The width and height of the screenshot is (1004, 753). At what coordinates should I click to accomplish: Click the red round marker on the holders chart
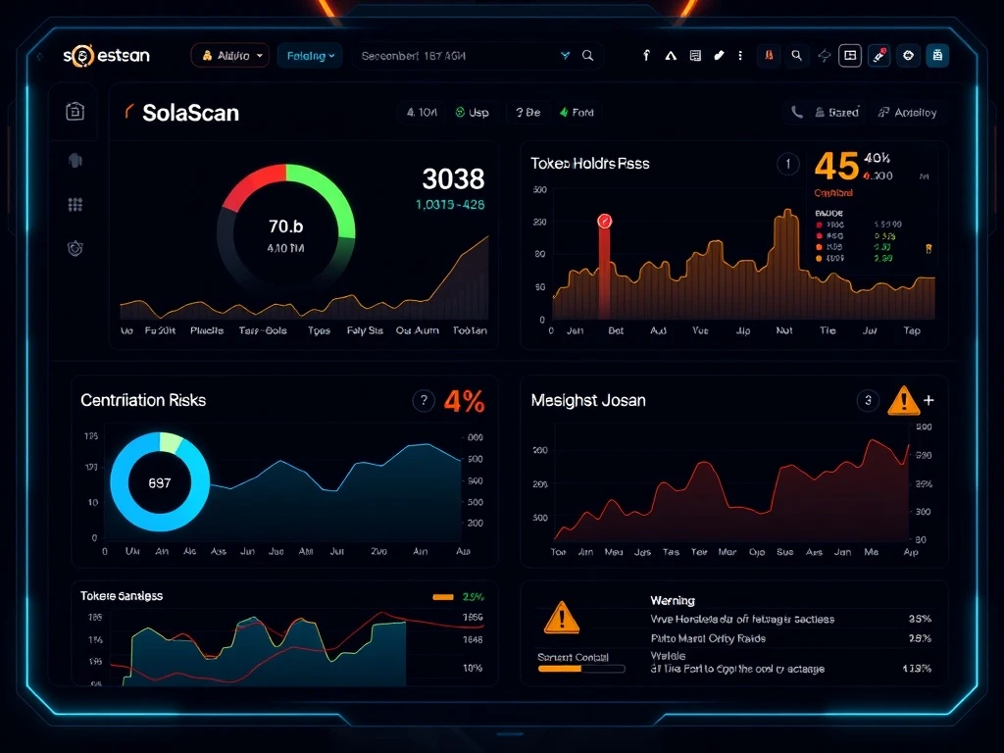[604, 221]
